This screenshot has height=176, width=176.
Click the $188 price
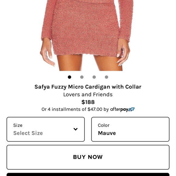tap(88, 102)
